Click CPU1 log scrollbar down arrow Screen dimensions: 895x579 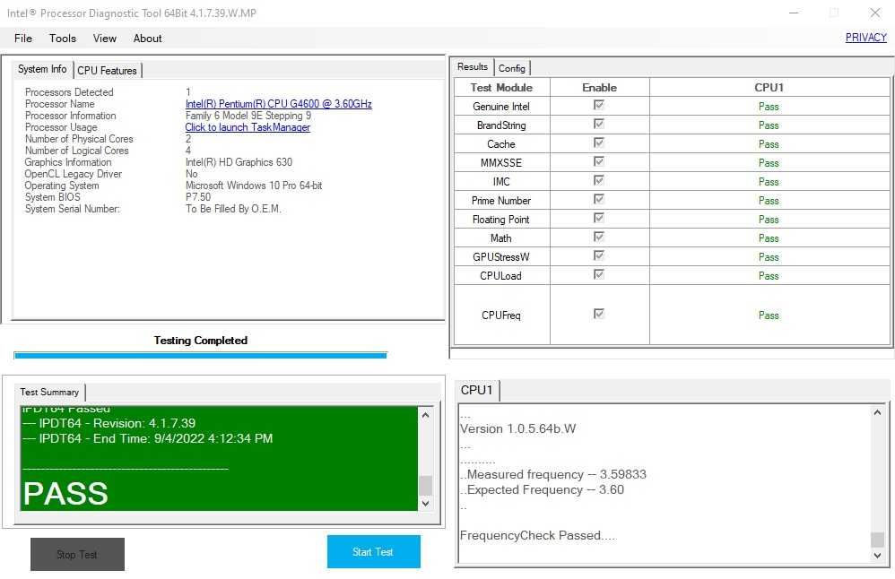(877, 556)
